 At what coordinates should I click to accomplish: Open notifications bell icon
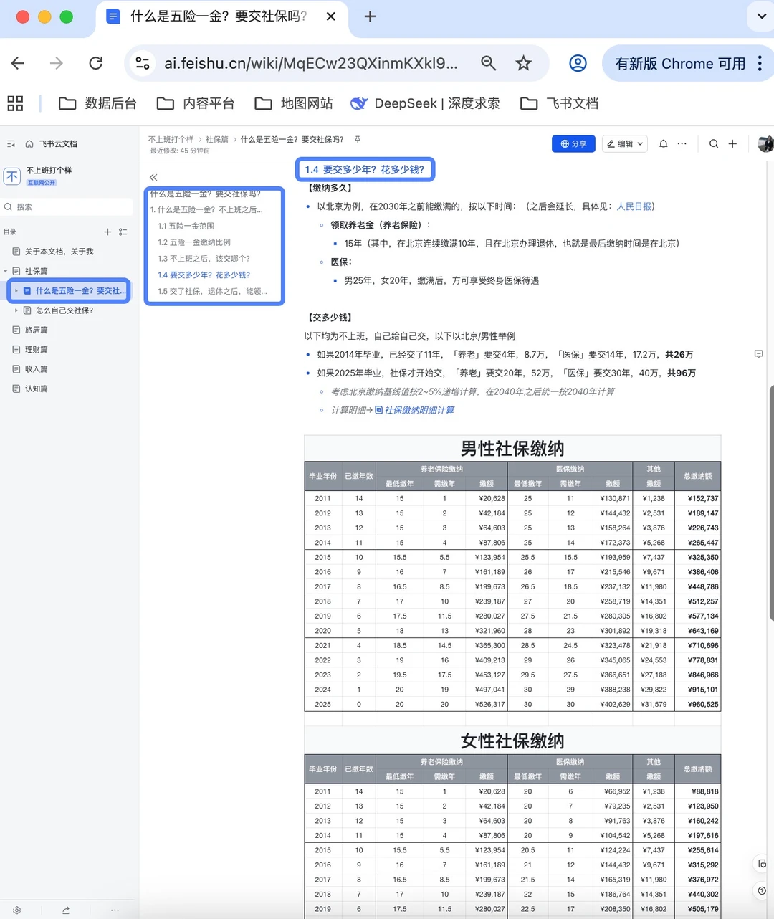pos(664,143)
